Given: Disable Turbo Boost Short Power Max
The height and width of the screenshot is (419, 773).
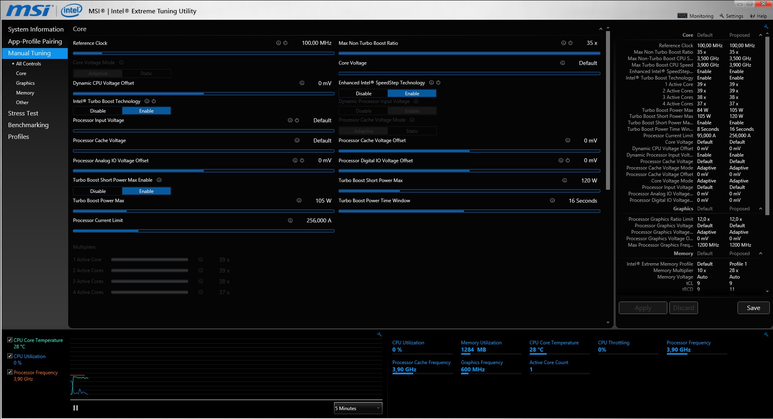Looking at the screenshot, I should pyautogui.click(x=98, y=191).
